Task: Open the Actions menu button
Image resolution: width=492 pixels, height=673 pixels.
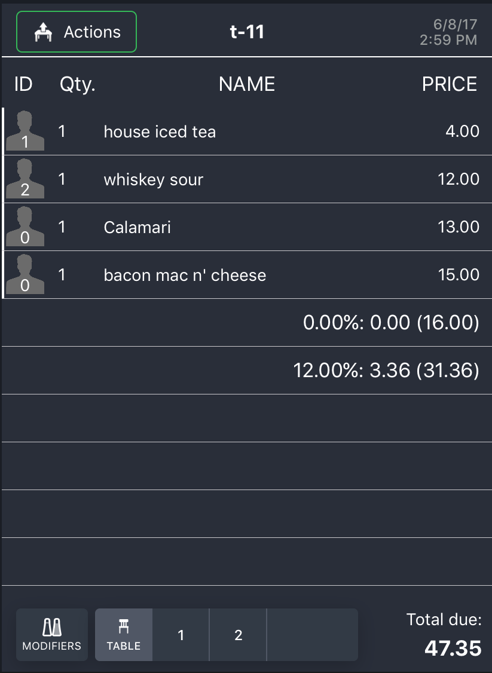Action: coord(77,32)
